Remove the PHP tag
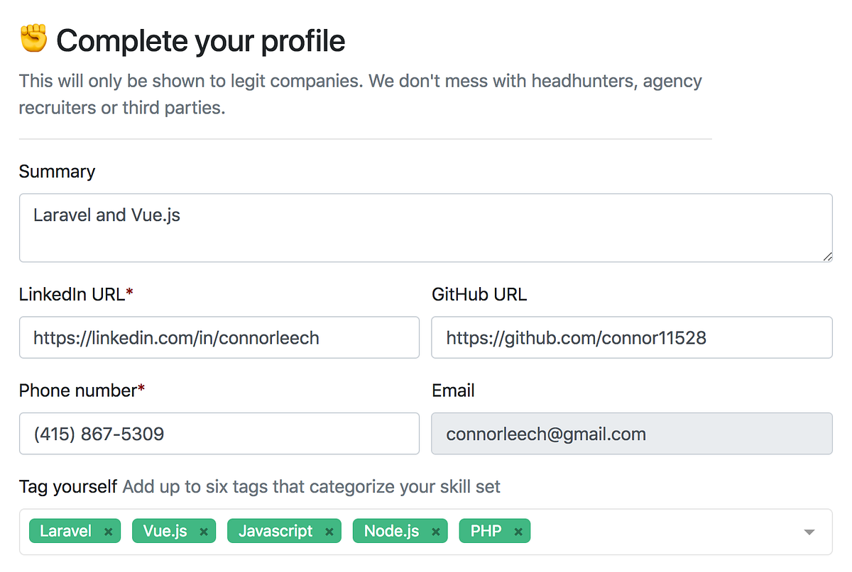The image size is (852, 572). pos(518,530)
